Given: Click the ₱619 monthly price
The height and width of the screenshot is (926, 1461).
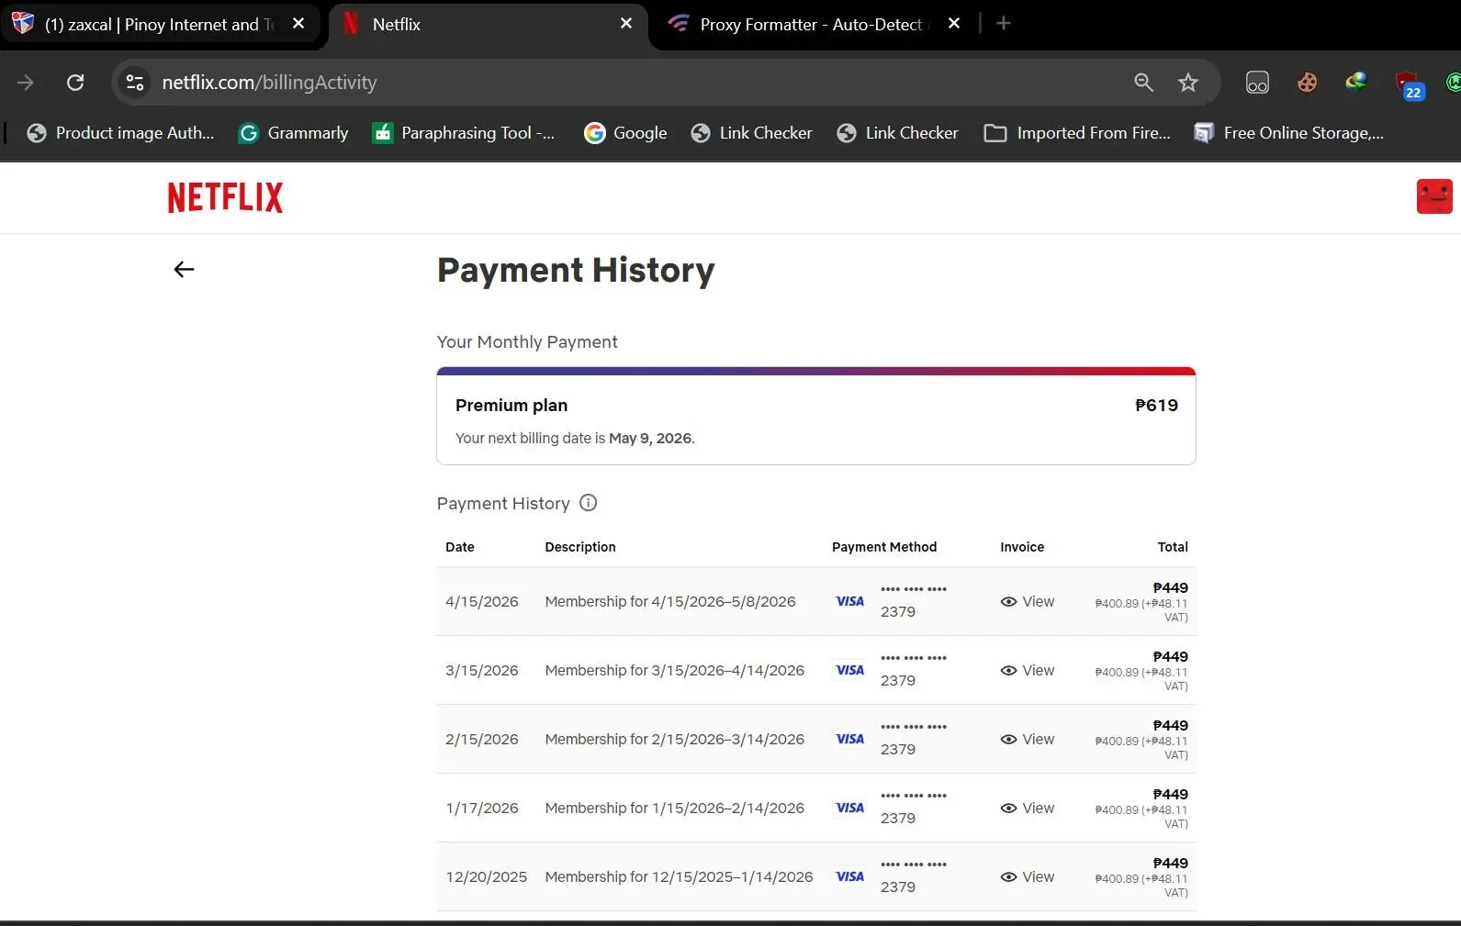Looking at the screenshot, I should (x=1156, y=406).
